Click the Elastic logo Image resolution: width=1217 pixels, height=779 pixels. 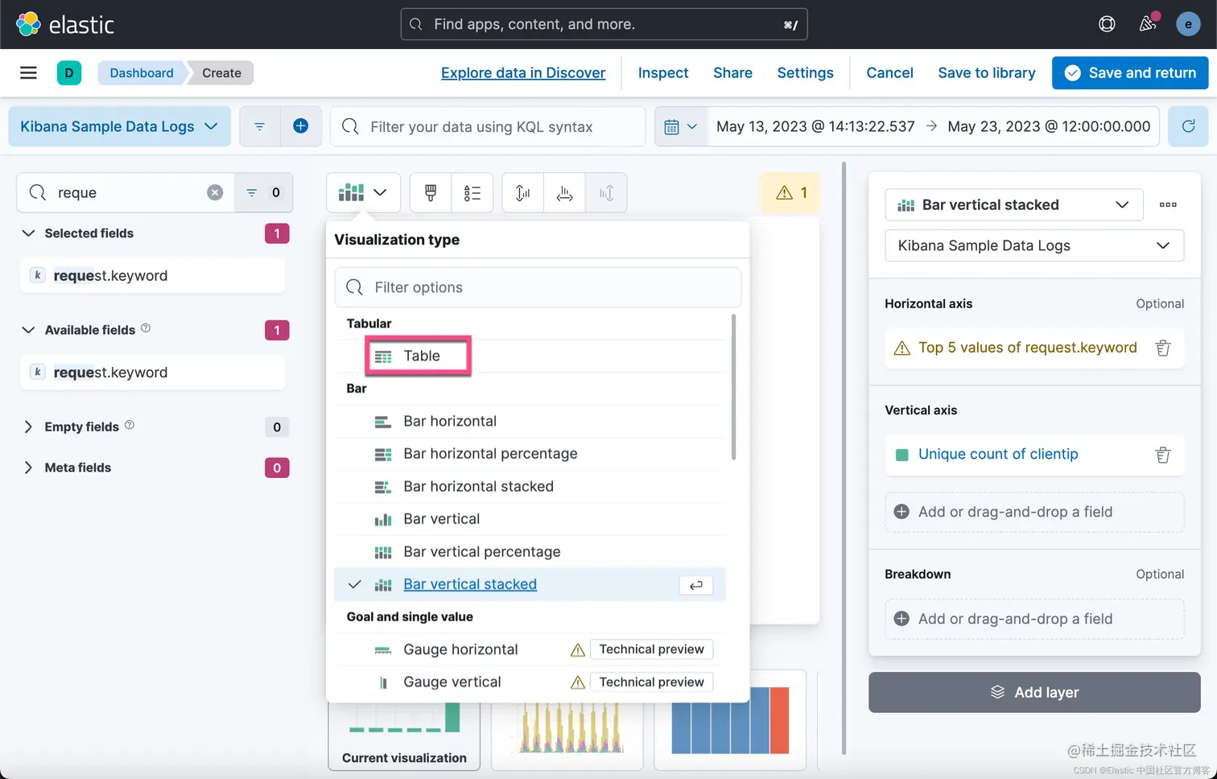[65, 24]
